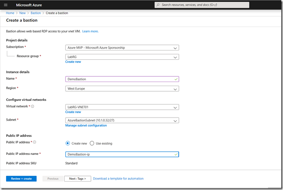Click the Public IP address SKU label
The width and height of the screenshot is (283, 190).
pos(21,163)
